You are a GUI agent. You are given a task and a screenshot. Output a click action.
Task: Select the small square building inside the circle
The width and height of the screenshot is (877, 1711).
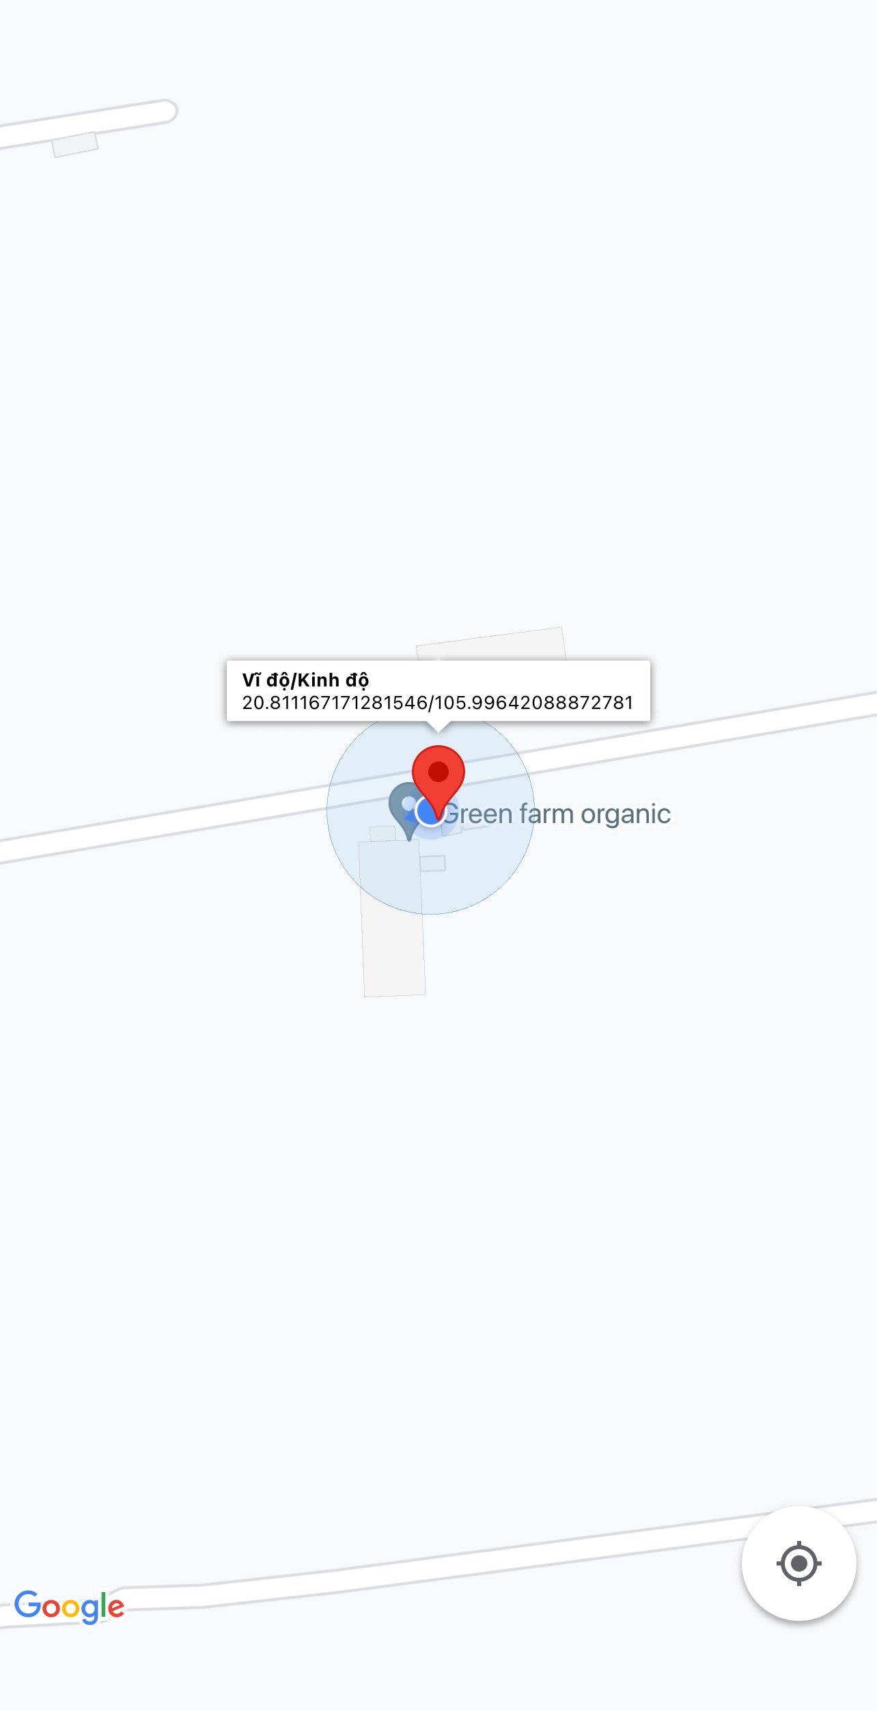(432, 863)
